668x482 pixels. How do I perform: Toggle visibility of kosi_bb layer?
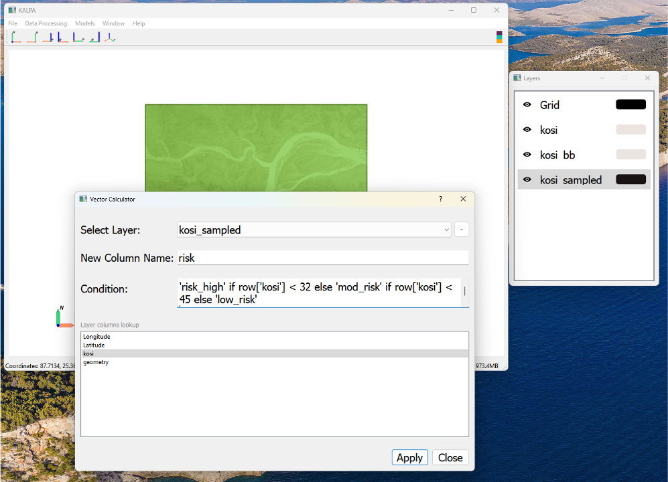(x=527, y=155)
